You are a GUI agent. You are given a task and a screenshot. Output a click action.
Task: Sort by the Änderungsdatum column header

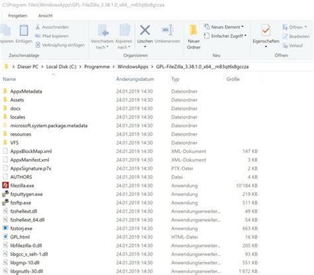(135, 79)
